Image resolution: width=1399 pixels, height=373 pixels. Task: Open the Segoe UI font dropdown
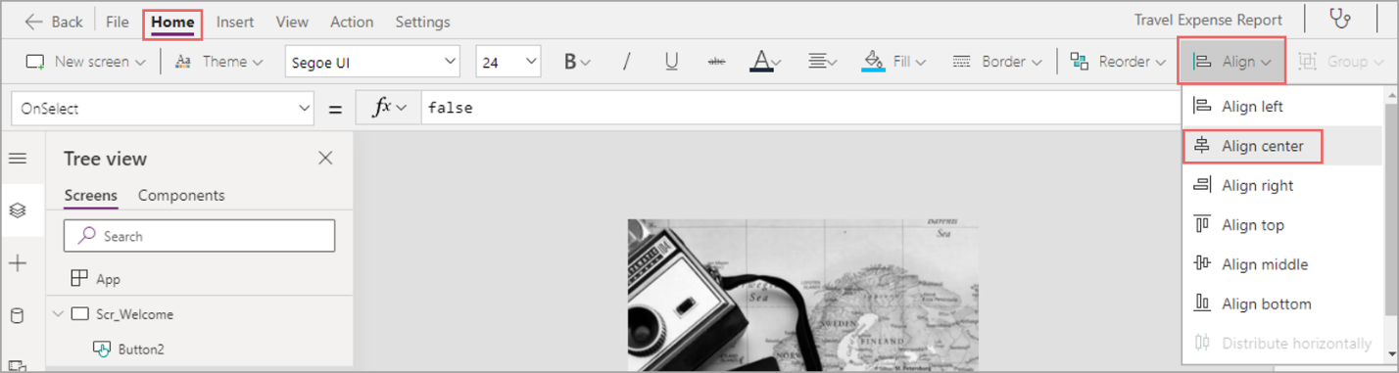[x=372, y=62]
